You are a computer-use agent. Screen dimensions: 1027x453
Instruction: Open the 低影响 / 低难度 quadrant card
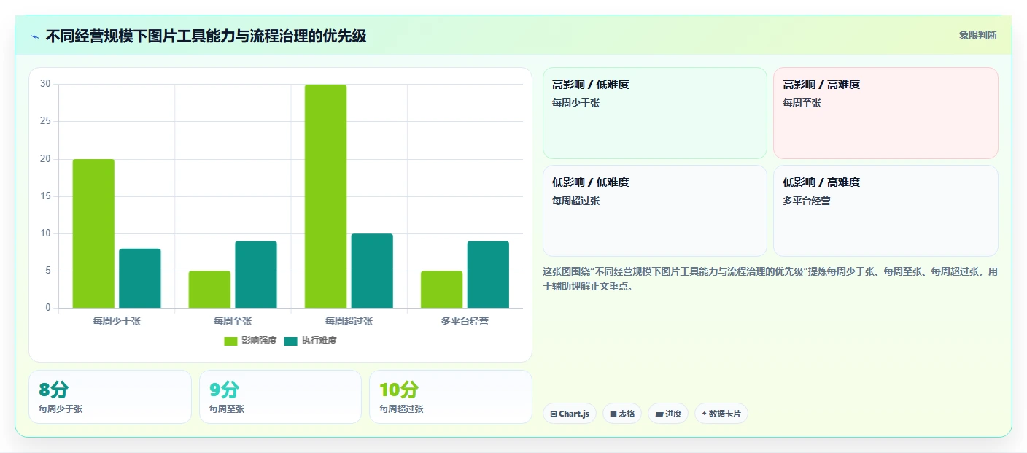coord(655,211)
